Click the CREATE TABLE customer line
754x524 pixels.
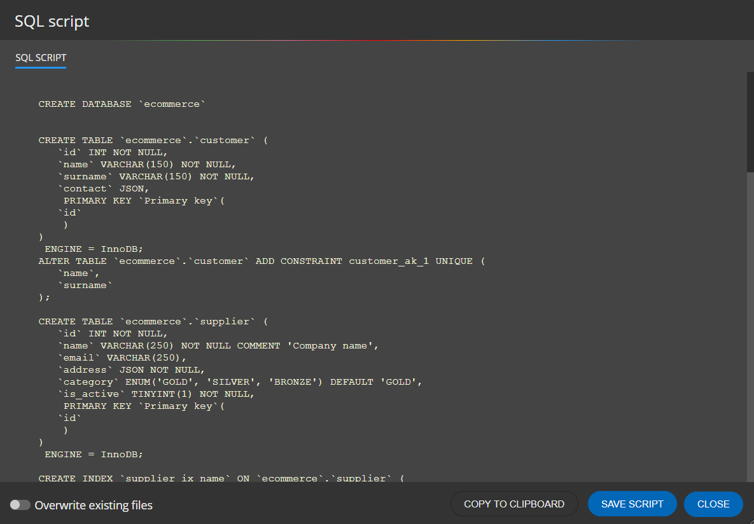click(153, 141)
